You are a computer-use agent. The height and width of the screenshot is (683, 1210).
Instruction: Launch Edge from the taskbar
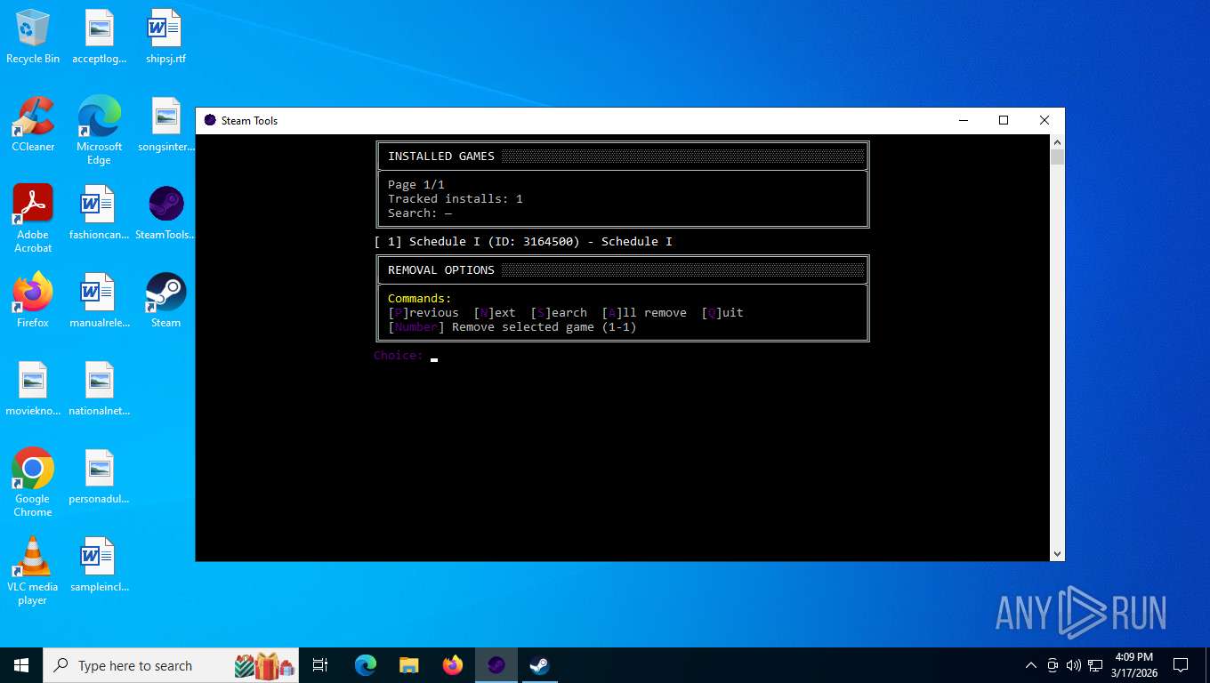pyautogui.click(x=366, y=665)
